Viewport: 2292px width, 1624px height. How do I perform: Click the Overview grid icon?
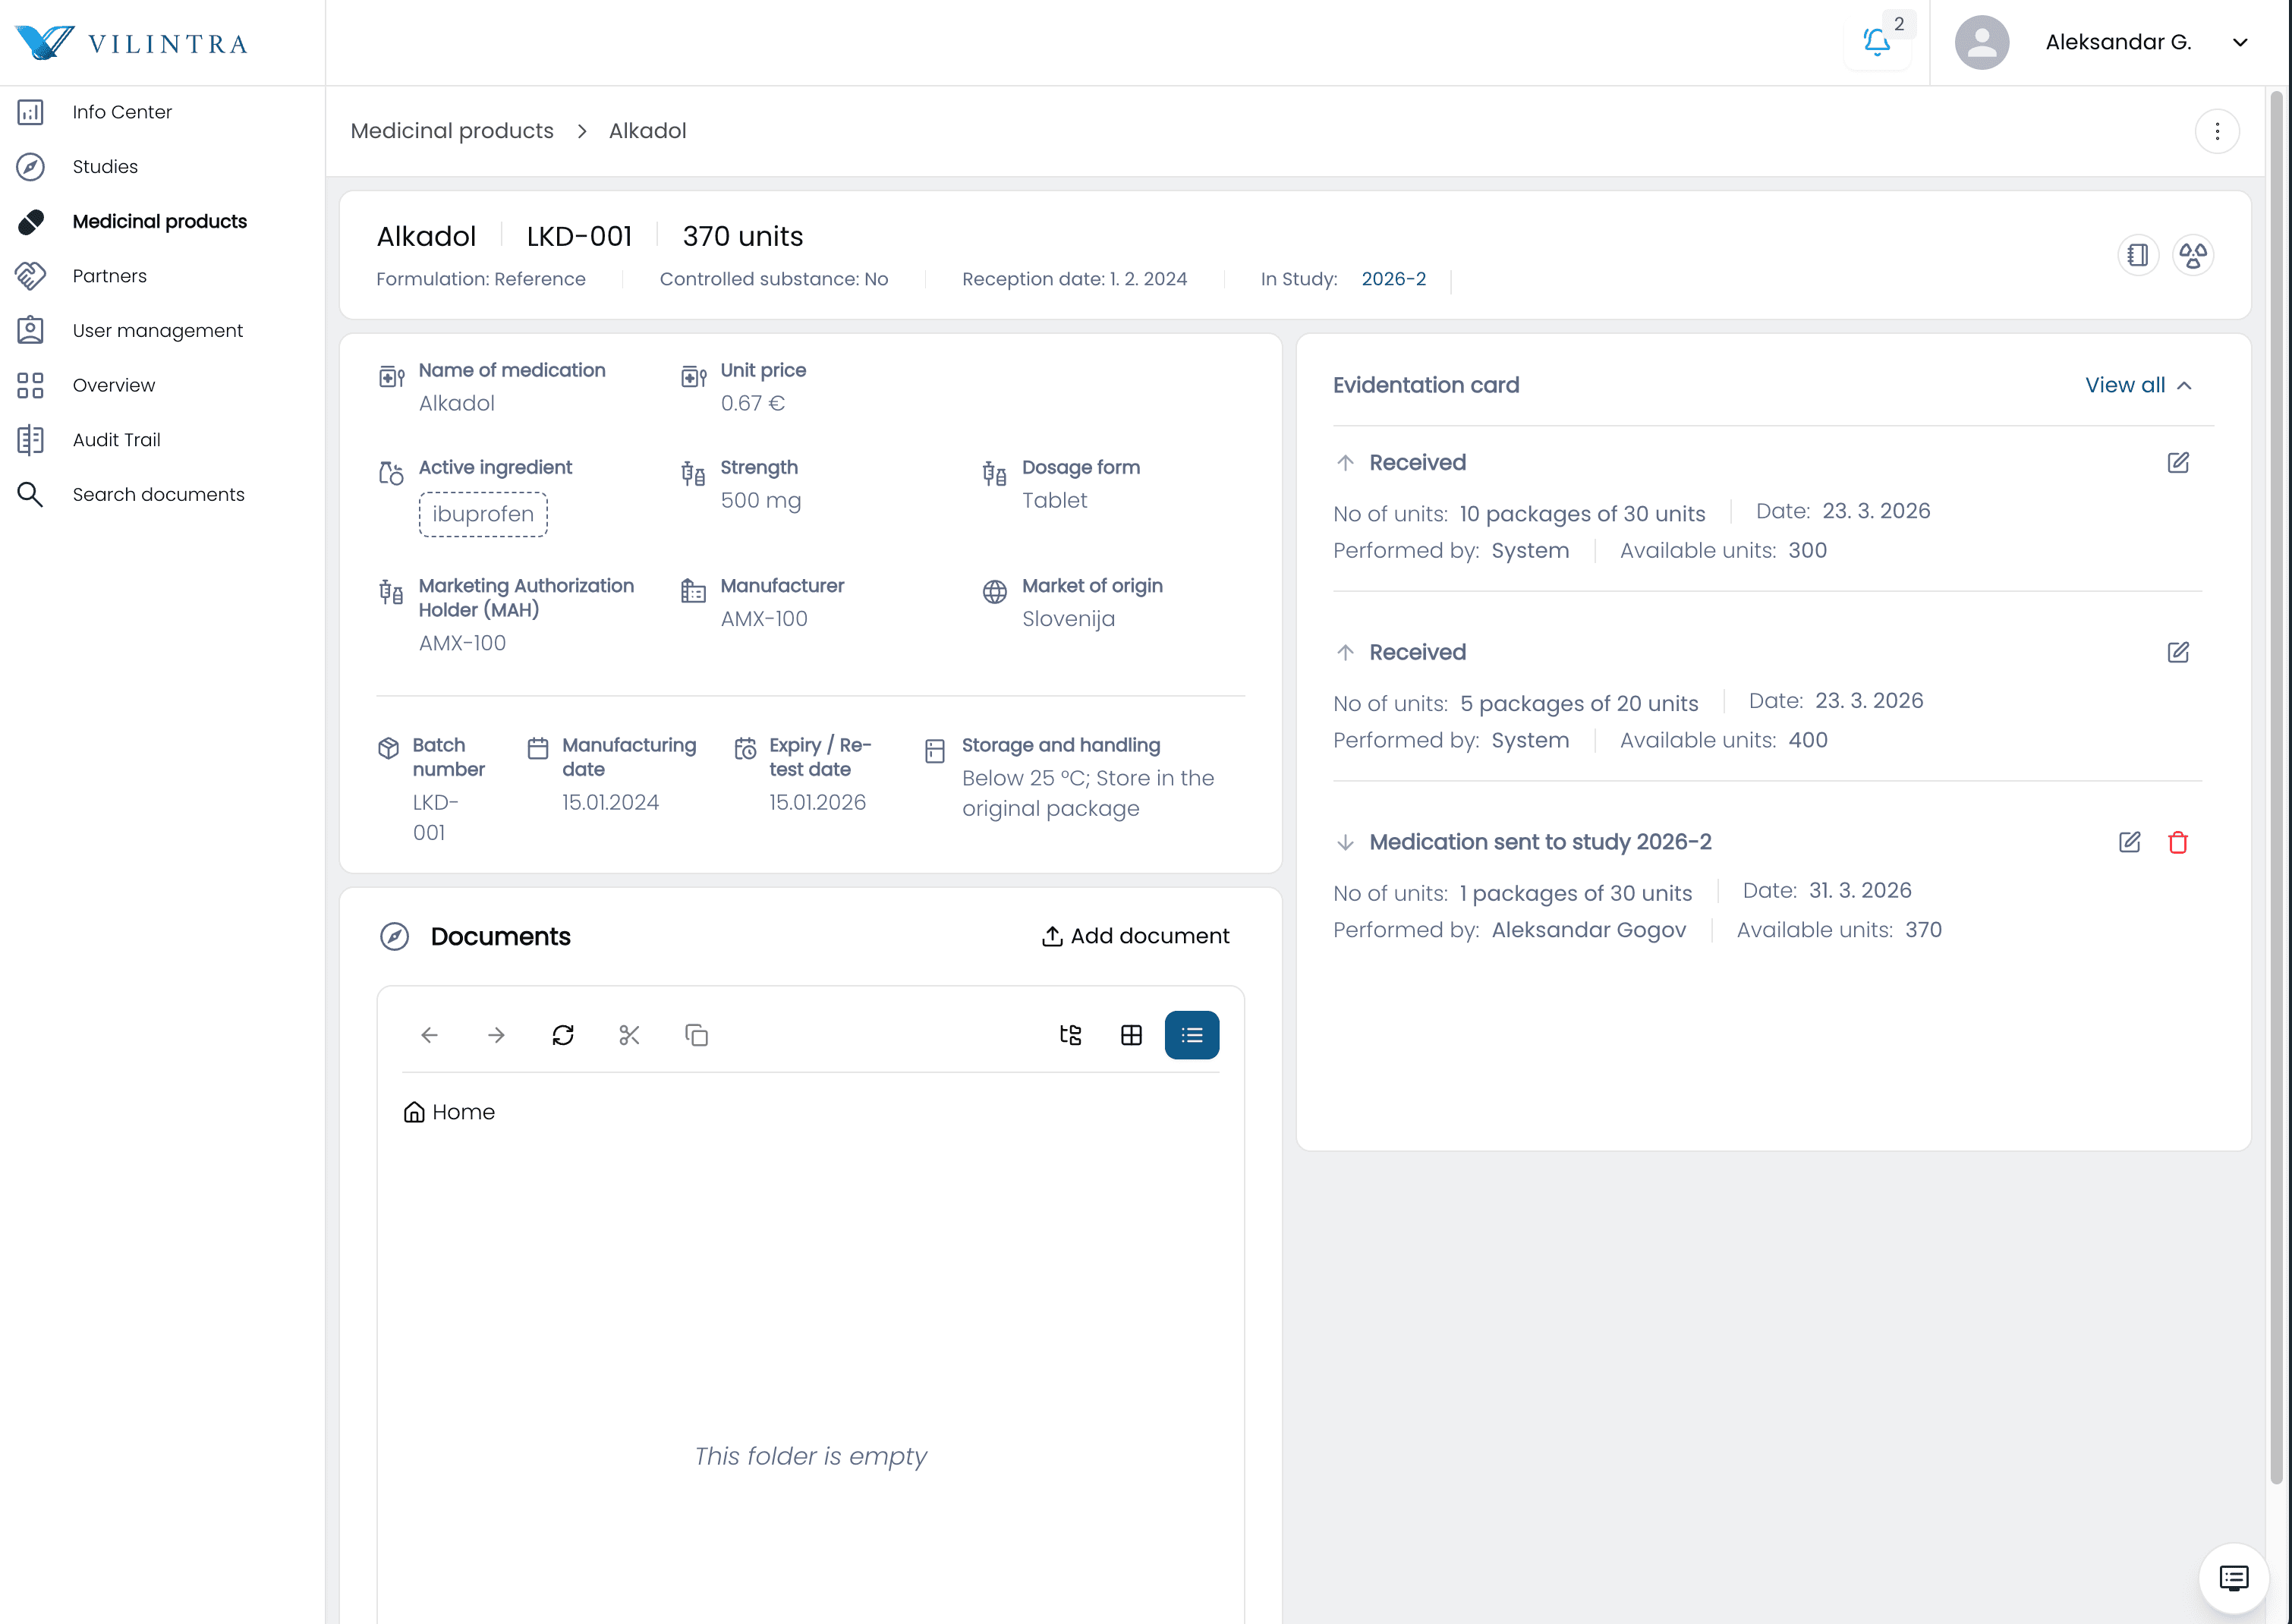click(30, 385)
